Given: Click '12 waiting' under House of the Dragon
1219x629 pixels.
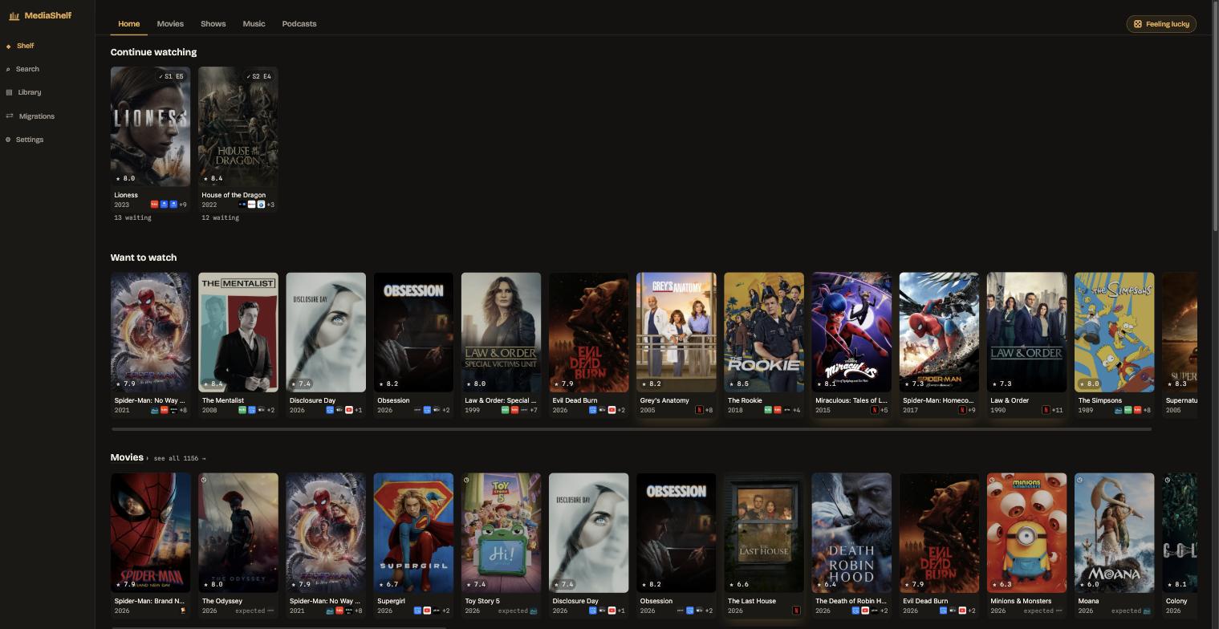Looking at the screenshot, I should coord(221,217).
